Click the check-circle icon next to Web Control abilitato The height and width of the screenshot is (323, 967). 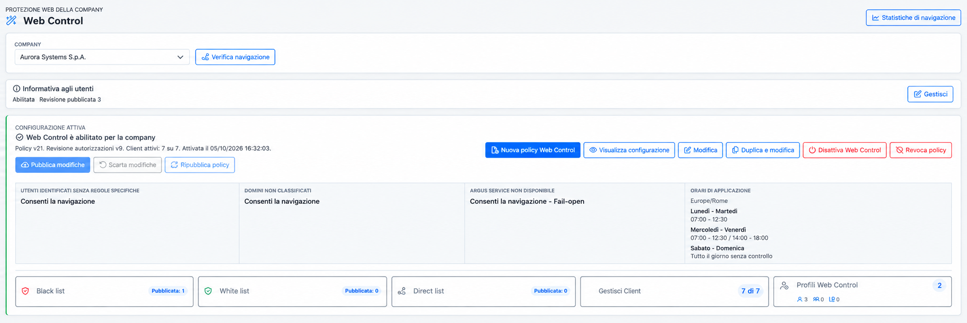click(19, 137)
